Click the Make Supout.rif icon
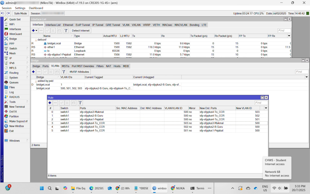 (6, 121)
